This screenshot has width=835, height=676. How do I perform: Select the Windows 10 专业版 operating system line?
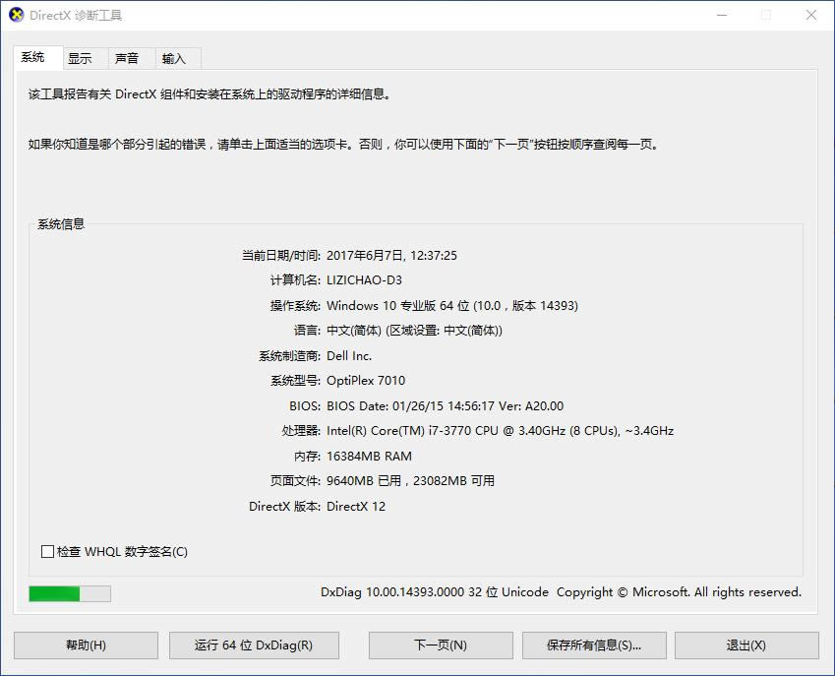(x=452, y=306)
